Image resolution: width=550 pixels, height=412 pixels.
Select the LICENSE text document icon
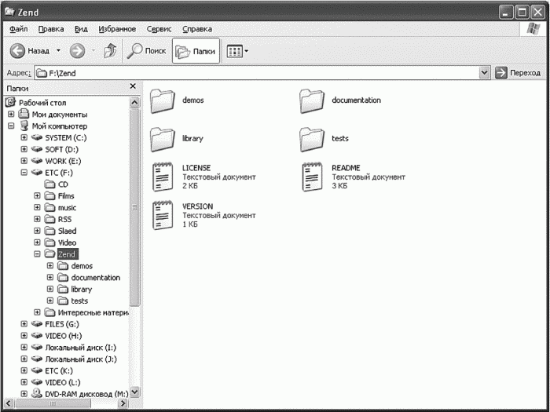(x=163, y=177)
